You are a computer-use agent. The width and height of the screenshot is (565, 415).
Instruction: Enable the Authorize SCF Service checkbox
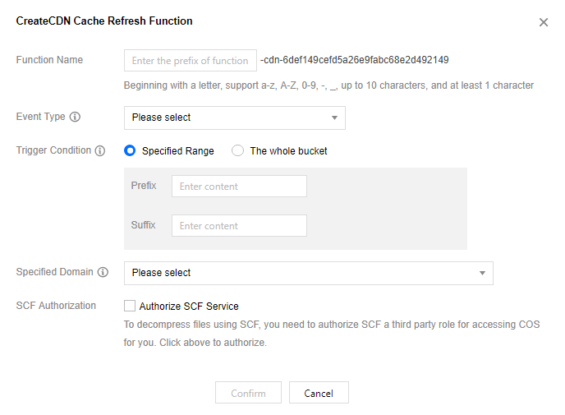tap(130, 307)
